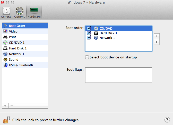
Task: Click the drive icon beside sidebar Hard Disk 1
Action: click(5, 48)
